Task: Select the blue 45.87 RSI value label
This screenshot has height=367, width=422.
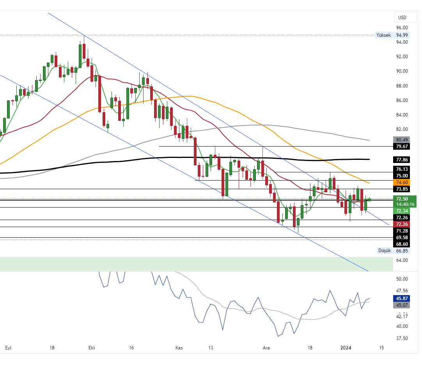Action: pos(402,298)
